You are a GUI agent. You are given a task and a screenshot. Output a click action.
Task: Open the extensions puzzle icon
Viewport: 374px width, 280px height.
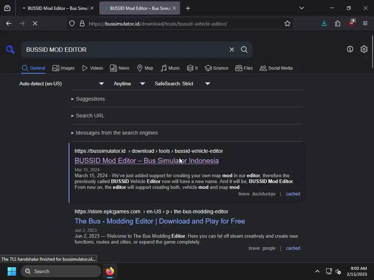[x=337, y=23]
